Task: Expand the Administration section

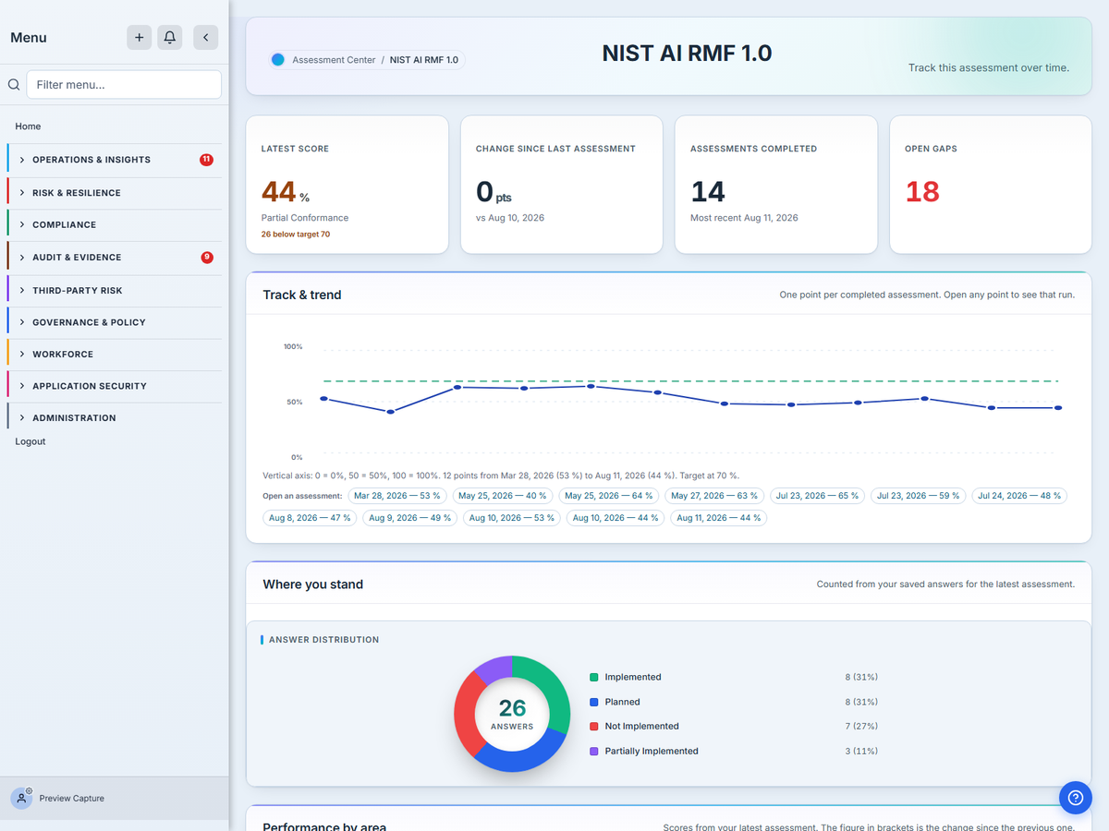Action: [x=114, y=417]
